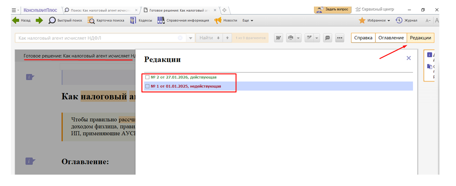Click the green Back arrow icon
The width and height of the screenshot is (456, 186).
coord(16,20)
